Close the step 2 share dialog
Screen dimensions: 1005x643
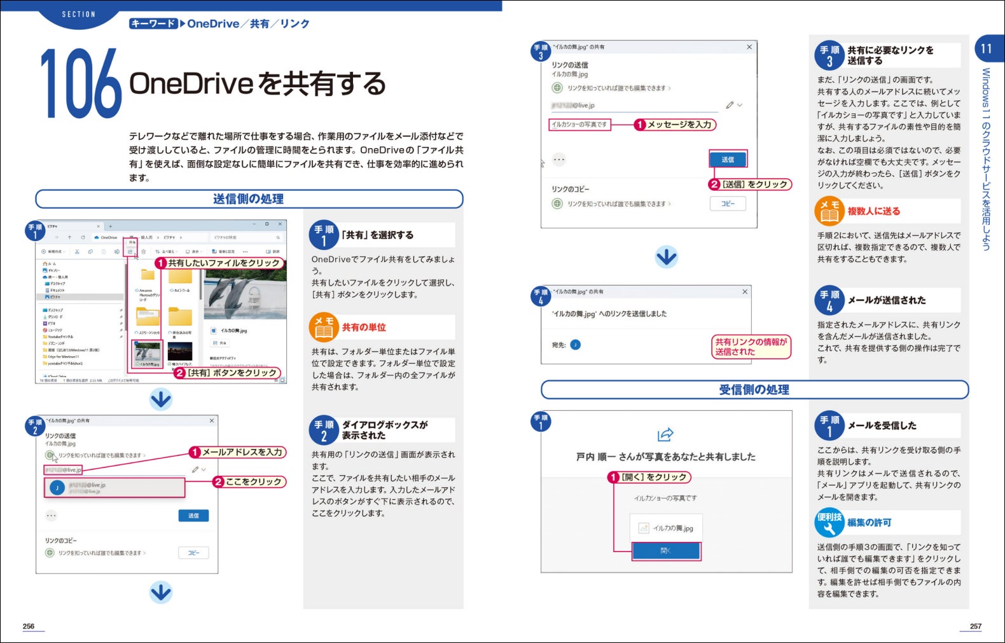pyautogui.click(x=212, y=420)
